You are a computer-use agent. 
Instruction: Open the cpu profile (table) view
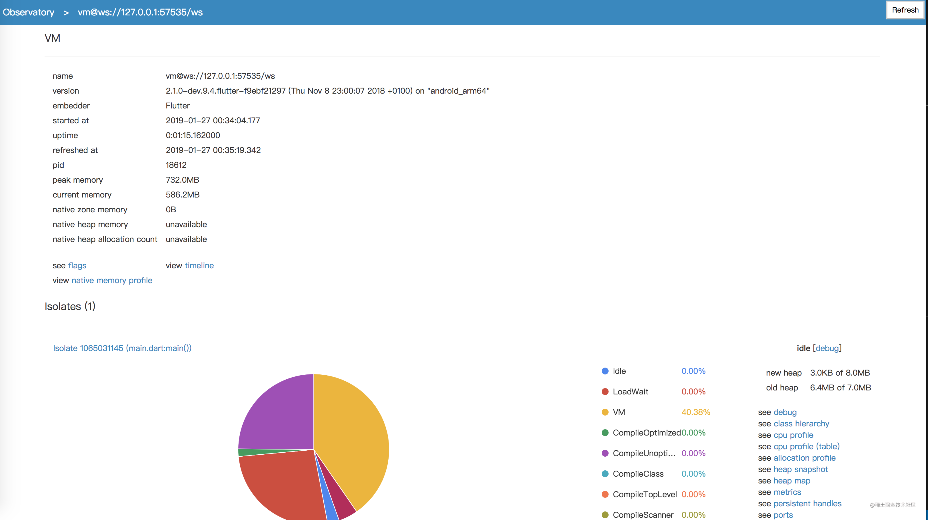tap(807, 446)
